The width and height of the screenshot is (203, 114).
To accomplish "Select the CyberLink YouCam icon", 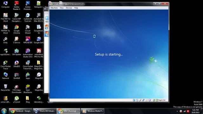I will coord(28,17).
